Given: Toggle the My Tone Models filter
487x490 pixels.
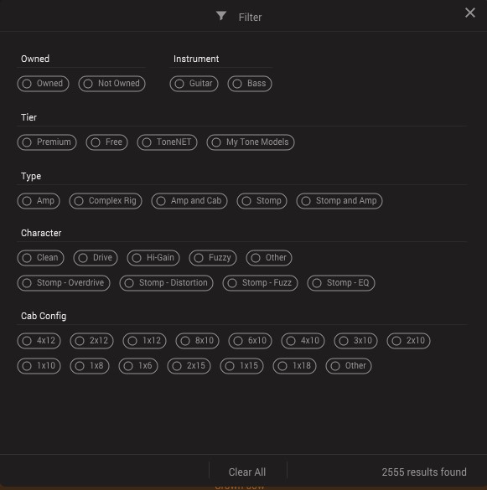Looking at the screenshot, I should [251, 142].
